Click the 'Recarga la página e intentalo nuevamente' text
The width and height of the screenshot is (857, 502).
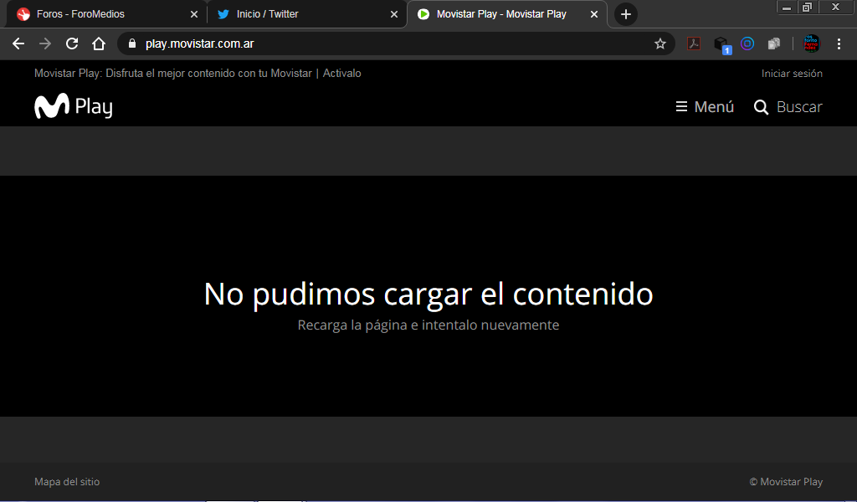(428, 325)
